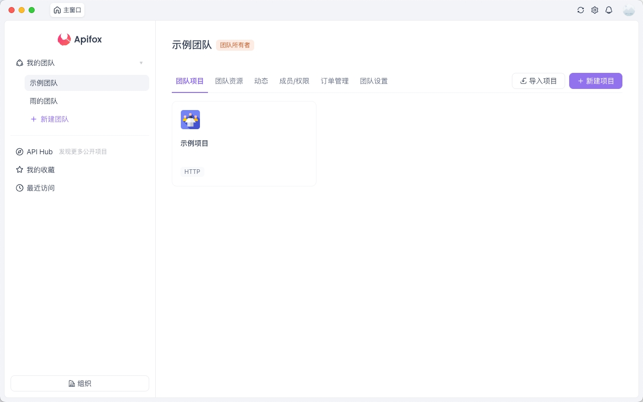Click the user avatar icon
Viewport: 643px width, 402px height.
pos(628,10)
